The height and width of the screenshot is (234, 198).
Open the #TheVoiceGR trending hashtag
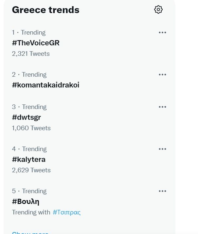point(36,43)
